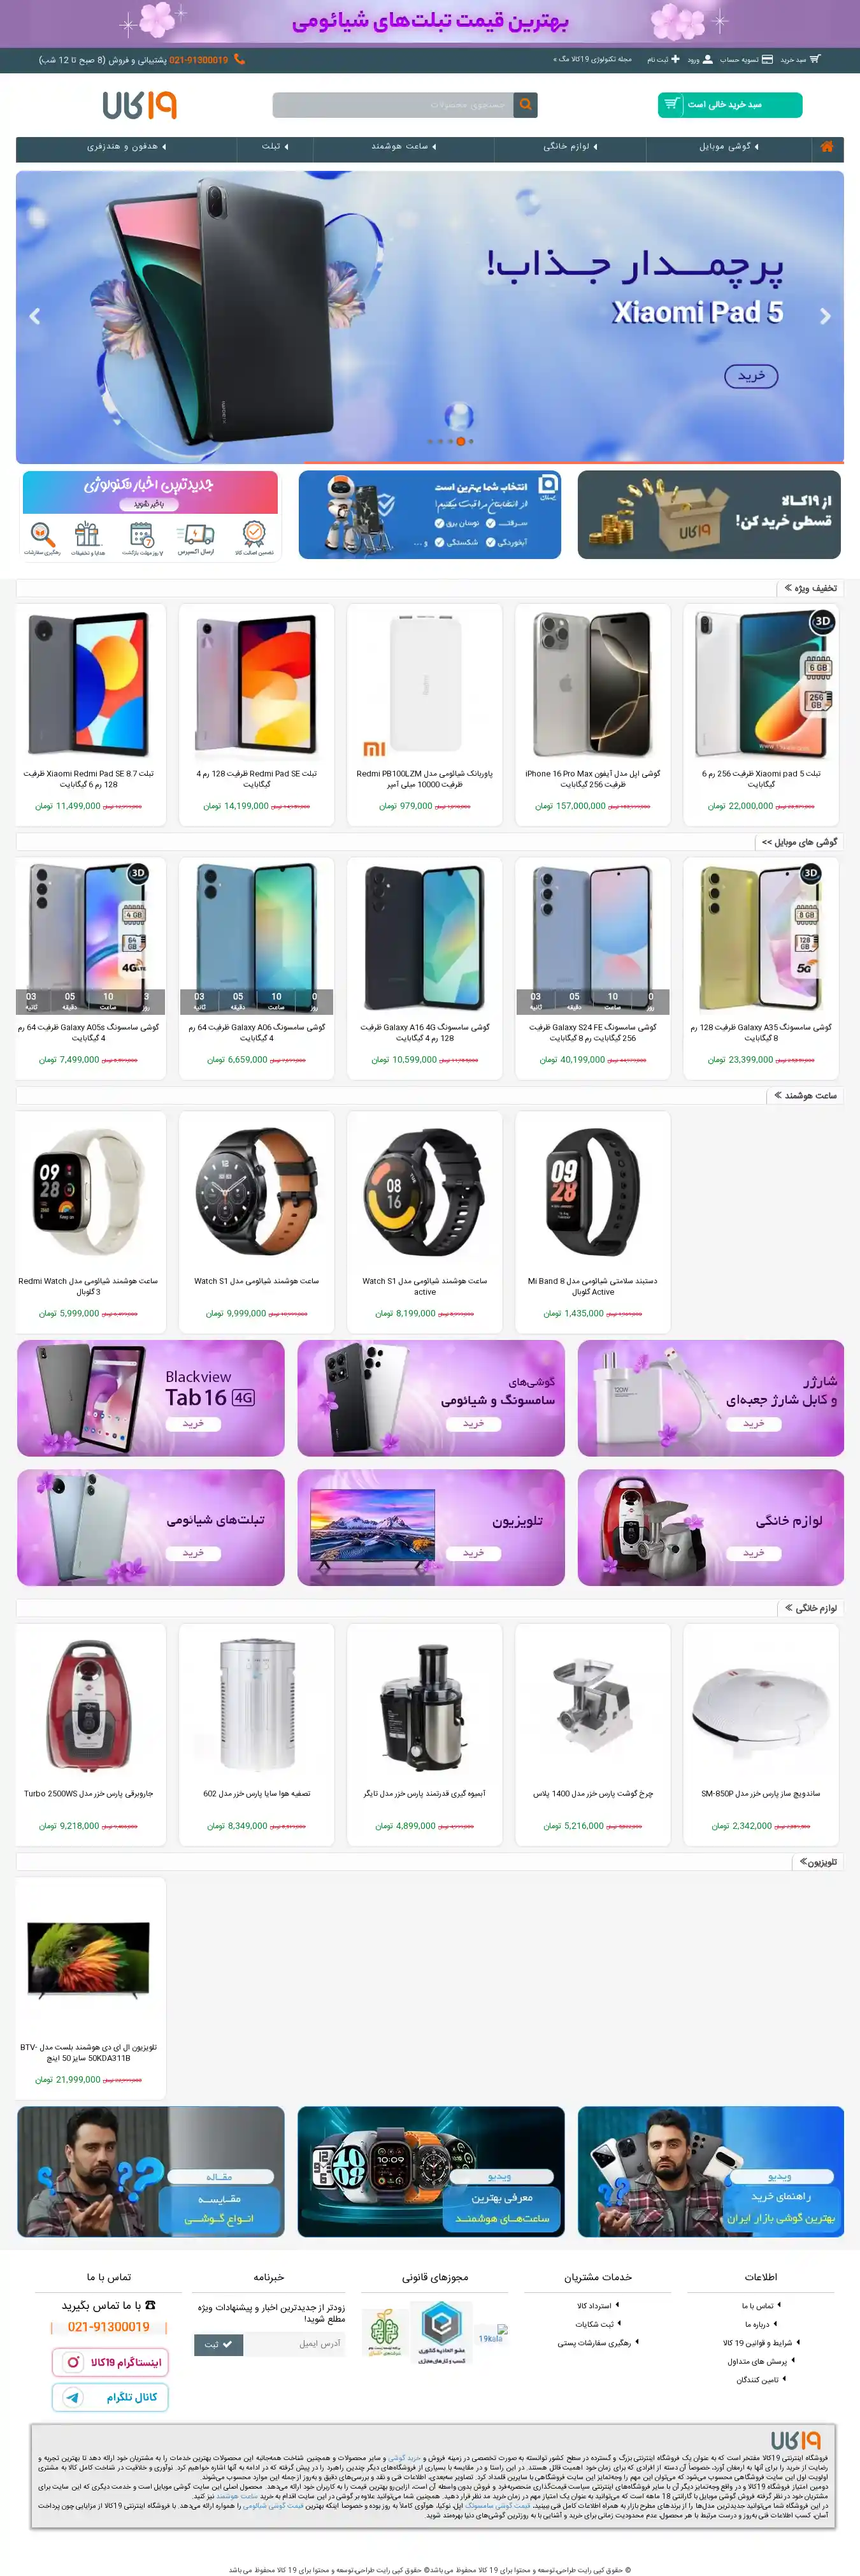This screenshot has height=2576, width=860.
Task: Click the eNamad trust badge in footer
Action: click(440, 2326)
